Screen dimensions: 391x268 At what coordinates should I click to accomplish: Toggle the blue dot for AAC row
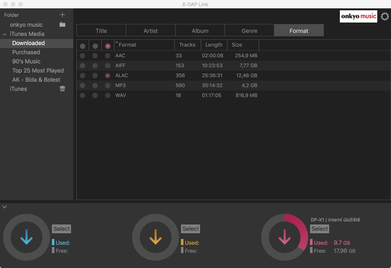[82, 56]
